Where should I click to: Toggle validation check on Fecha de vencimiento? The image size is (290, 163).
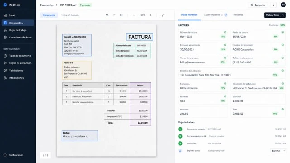(225, 45)
